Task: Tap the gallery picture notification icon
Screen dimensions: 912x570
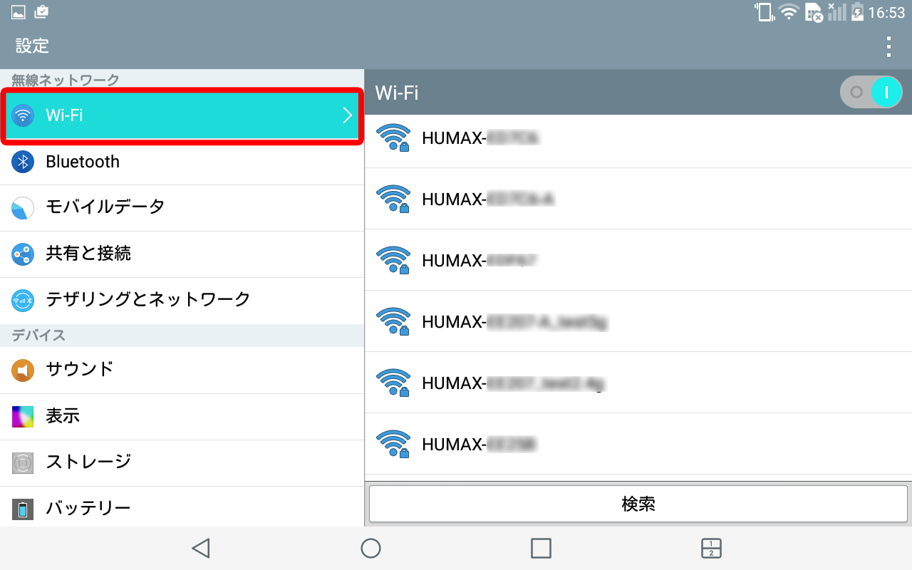Action: [19, 12]
